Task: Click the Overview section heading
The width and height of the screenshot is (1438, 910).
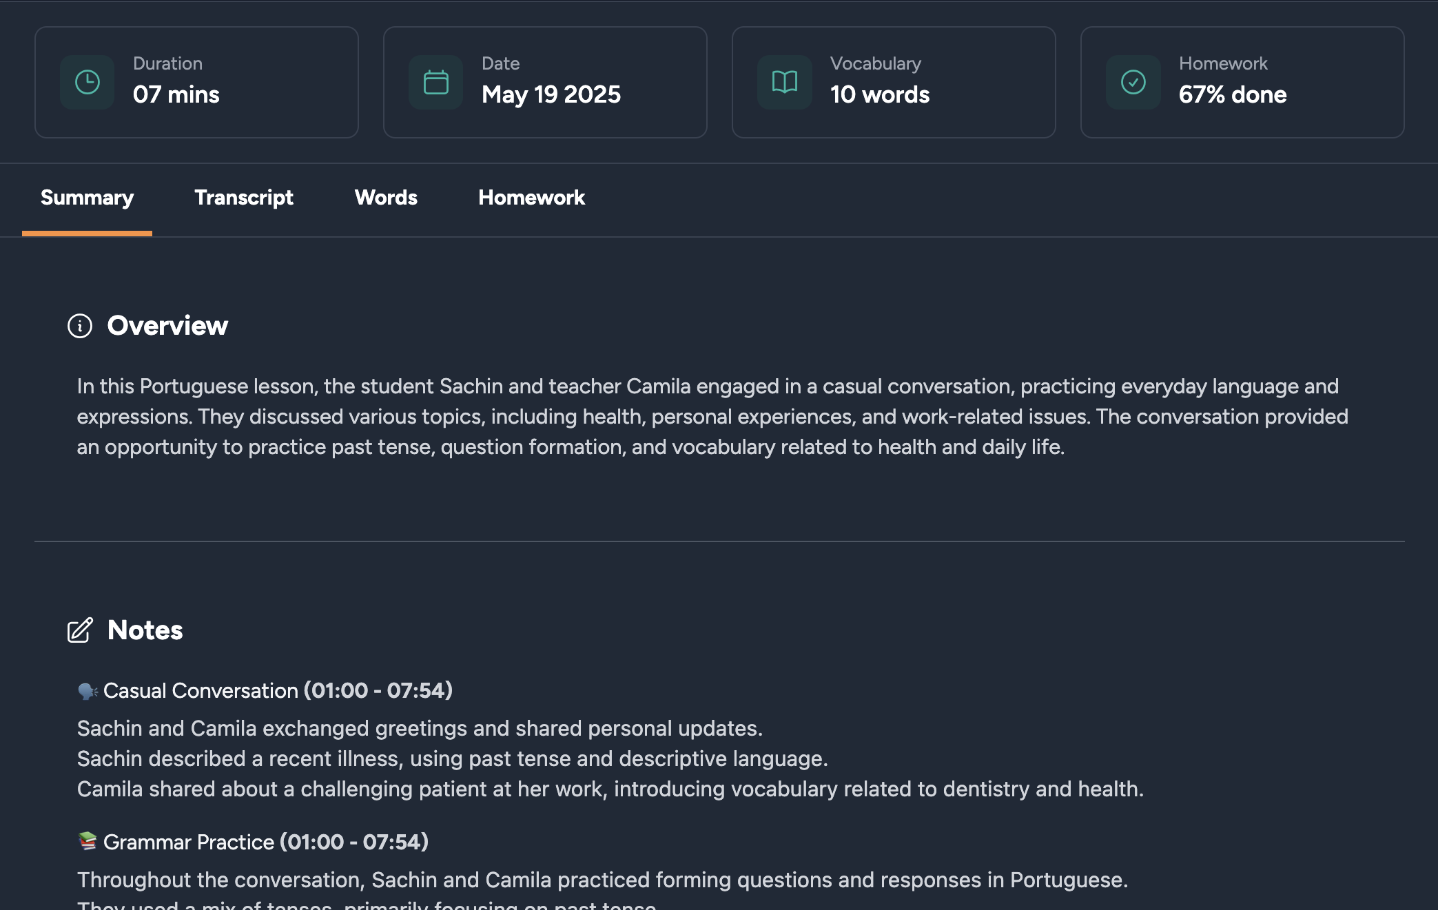Action: 167,326
